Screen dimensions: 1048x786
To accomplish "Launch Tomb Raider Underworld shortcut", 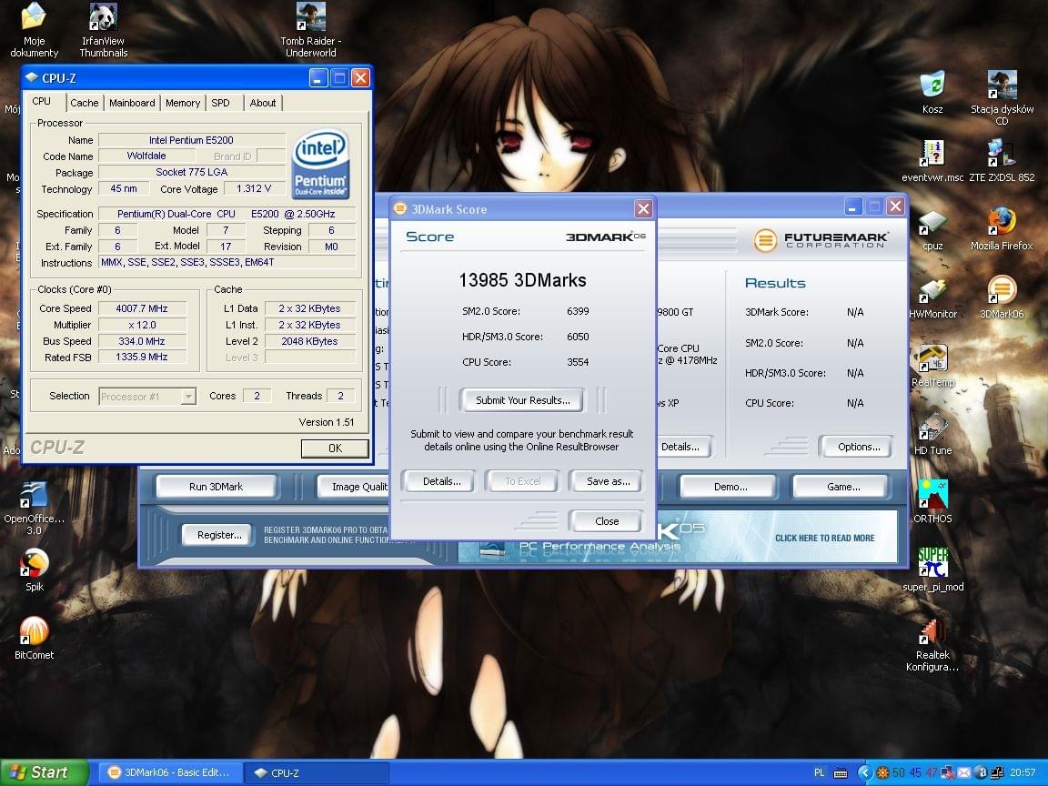I will point(311,30).
